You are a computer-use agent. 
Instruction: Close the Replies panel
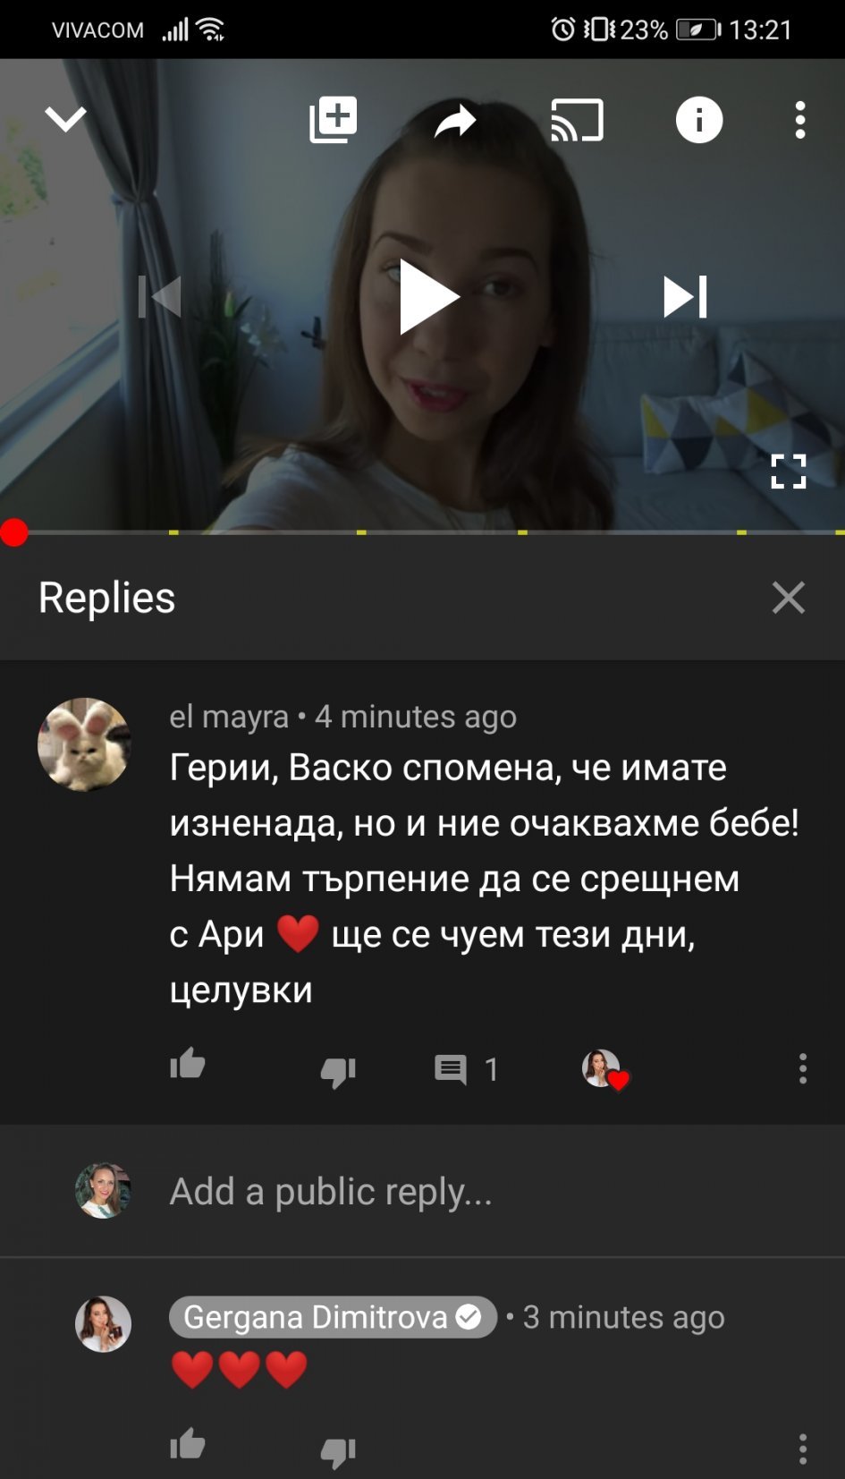coord(789,598)
